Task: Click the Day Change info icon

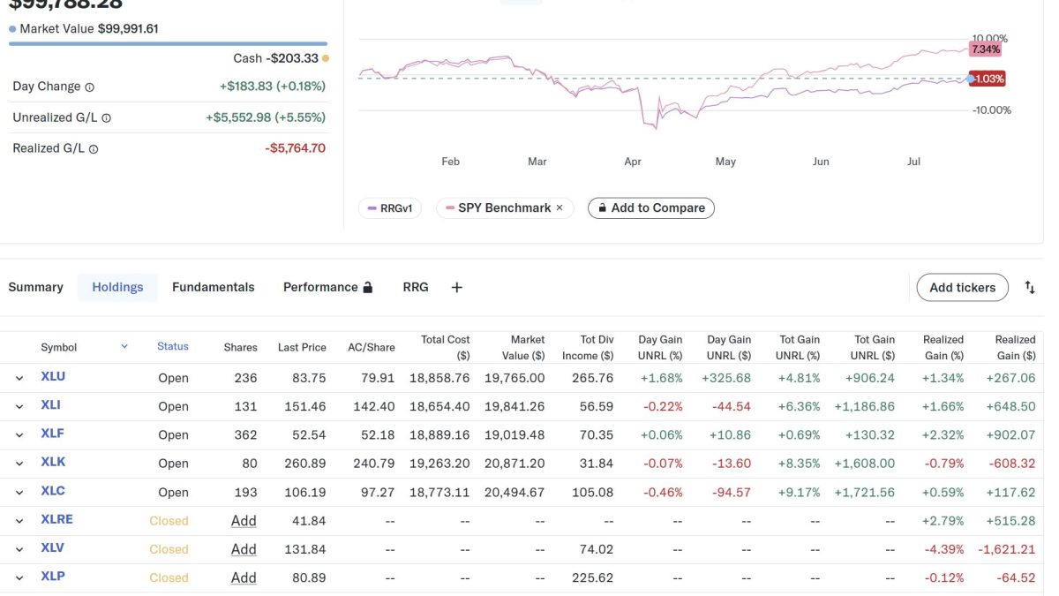Action: pyautogui.click(x=89, y=87)
